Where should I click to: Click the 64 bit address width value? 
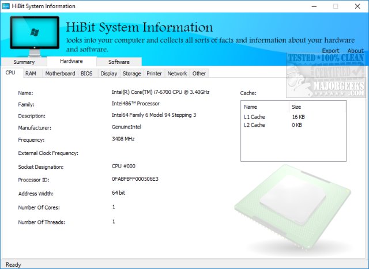(x=118, y=193)
